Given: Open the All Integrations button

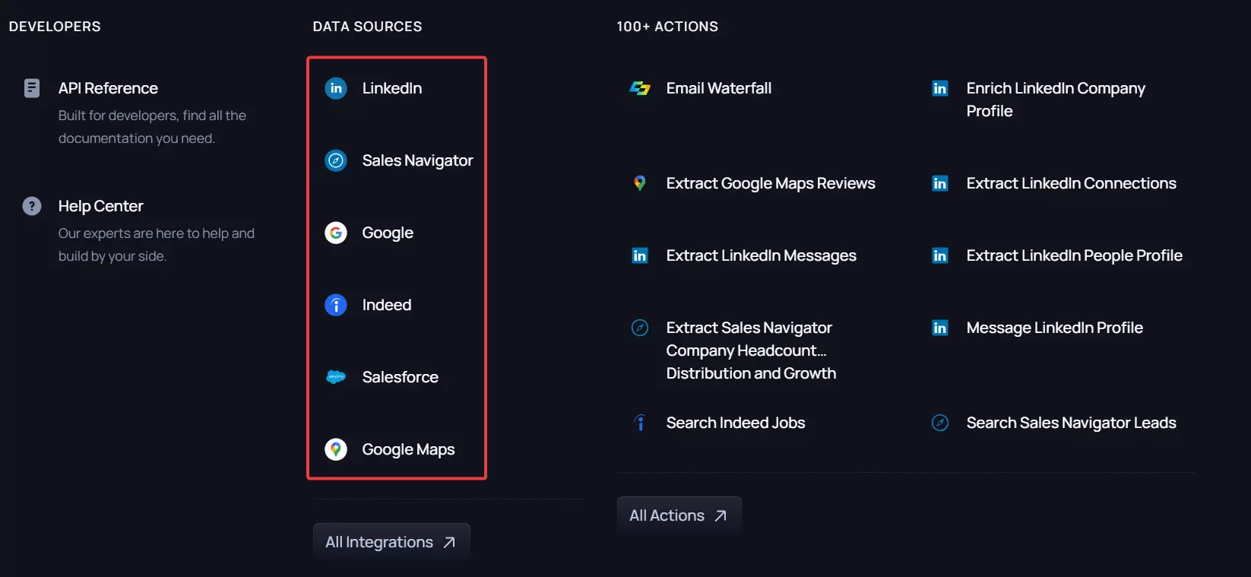Looking at the screenshot, I should pyautogui.click(x=391, y=542).
